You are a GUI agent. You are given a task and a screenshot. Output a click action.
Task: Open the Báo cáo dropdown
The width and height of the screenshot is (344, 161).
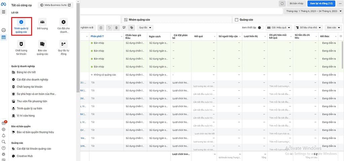(333, 27)
